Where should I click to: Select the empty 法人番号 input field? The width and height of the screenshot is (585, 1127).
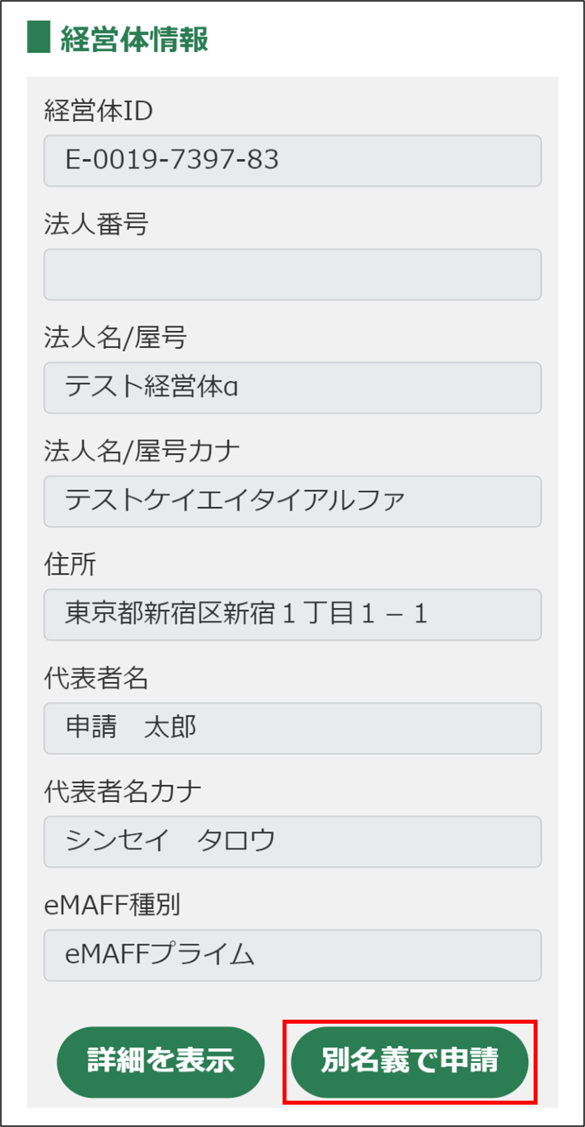point(292,274)
